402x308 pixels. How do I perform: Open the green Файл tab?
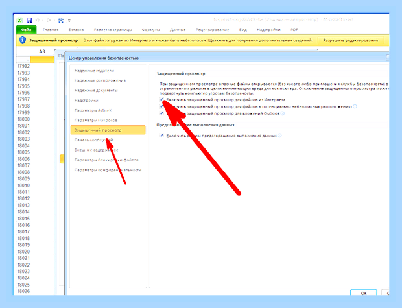pyautogui.click(x=26, y=30)
